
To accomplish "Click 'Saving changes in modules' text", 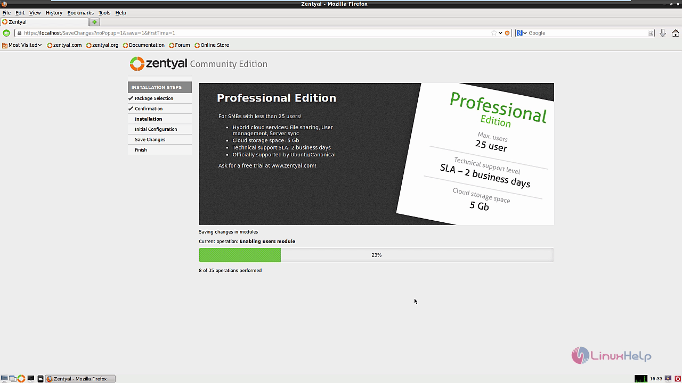I will (228, 232).
